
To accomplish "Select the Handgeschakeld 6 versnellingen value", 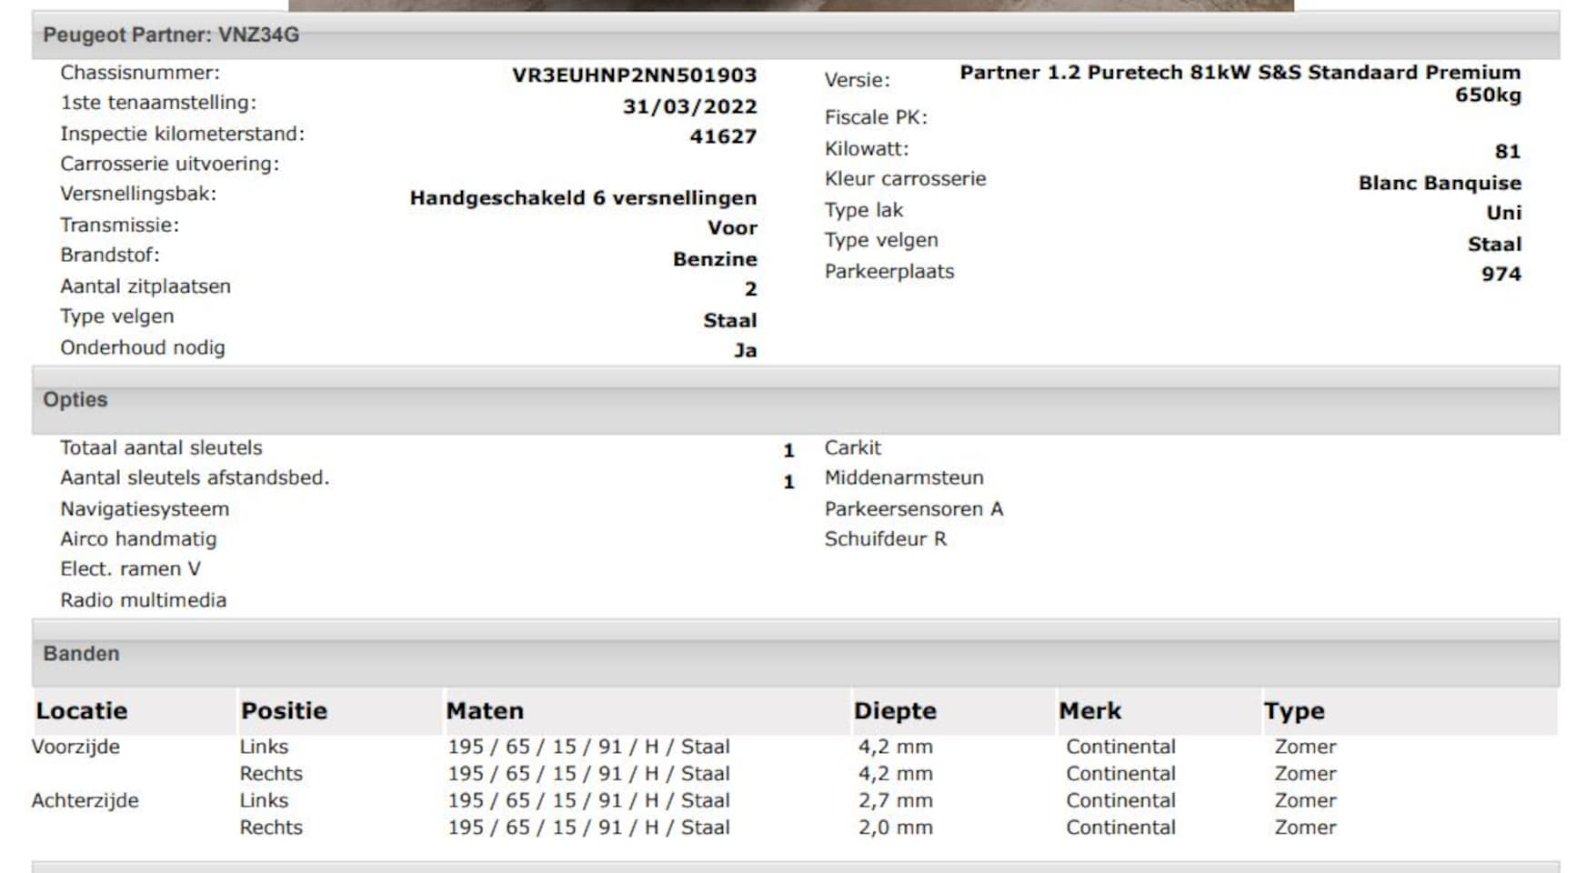I will point(583,198).
